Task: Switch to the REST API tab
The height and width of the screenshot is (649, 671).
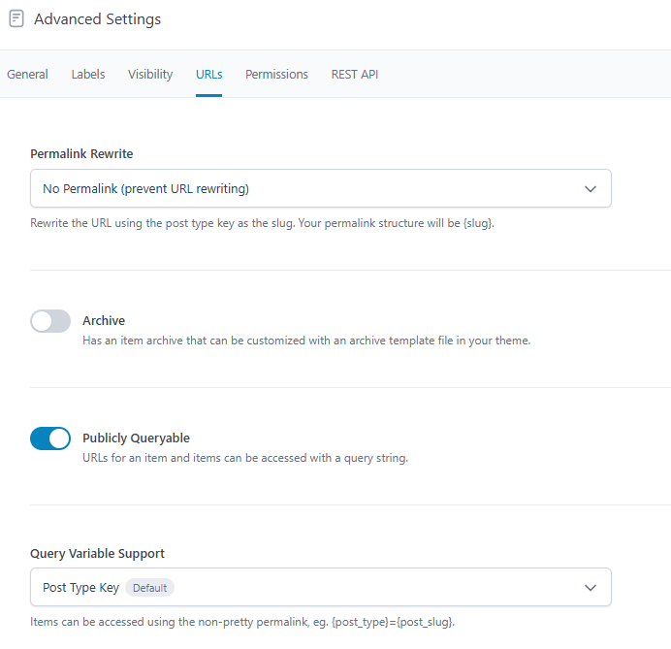Action: (x=355, y=74)
